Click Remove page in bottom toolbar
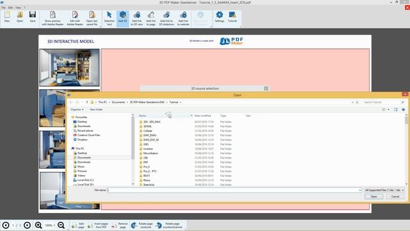 coord(120,225)
